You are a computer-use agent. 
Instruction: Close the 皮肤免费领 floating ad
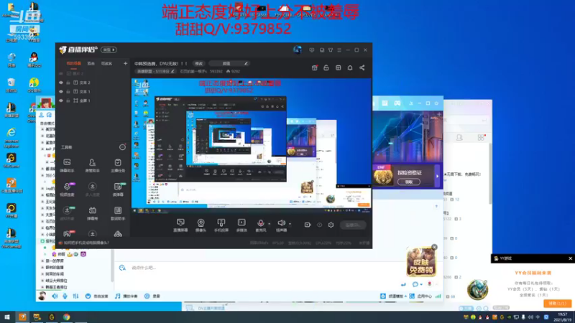(x=434, y=247)
